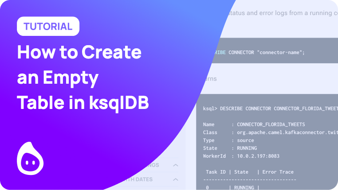Click the Type value 'source'
Viewport: 338px width, 190px height.
click(x=247, y=140)
